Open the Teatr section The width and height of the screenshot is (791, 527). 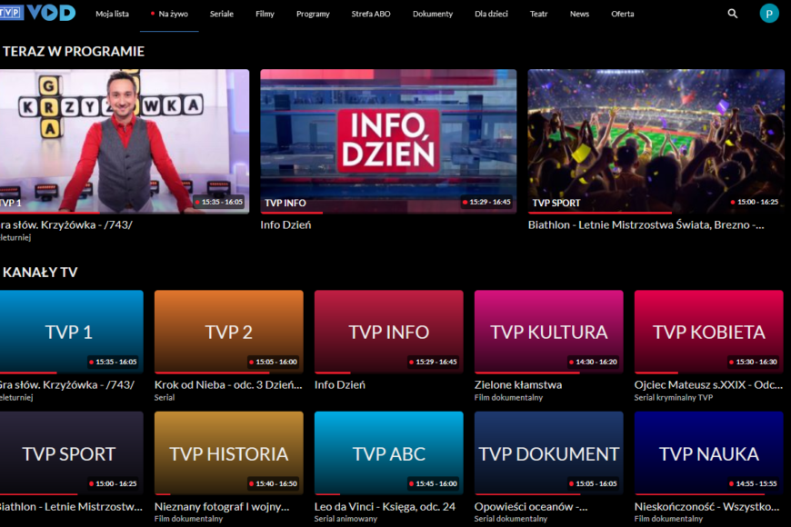click(539, 14)
